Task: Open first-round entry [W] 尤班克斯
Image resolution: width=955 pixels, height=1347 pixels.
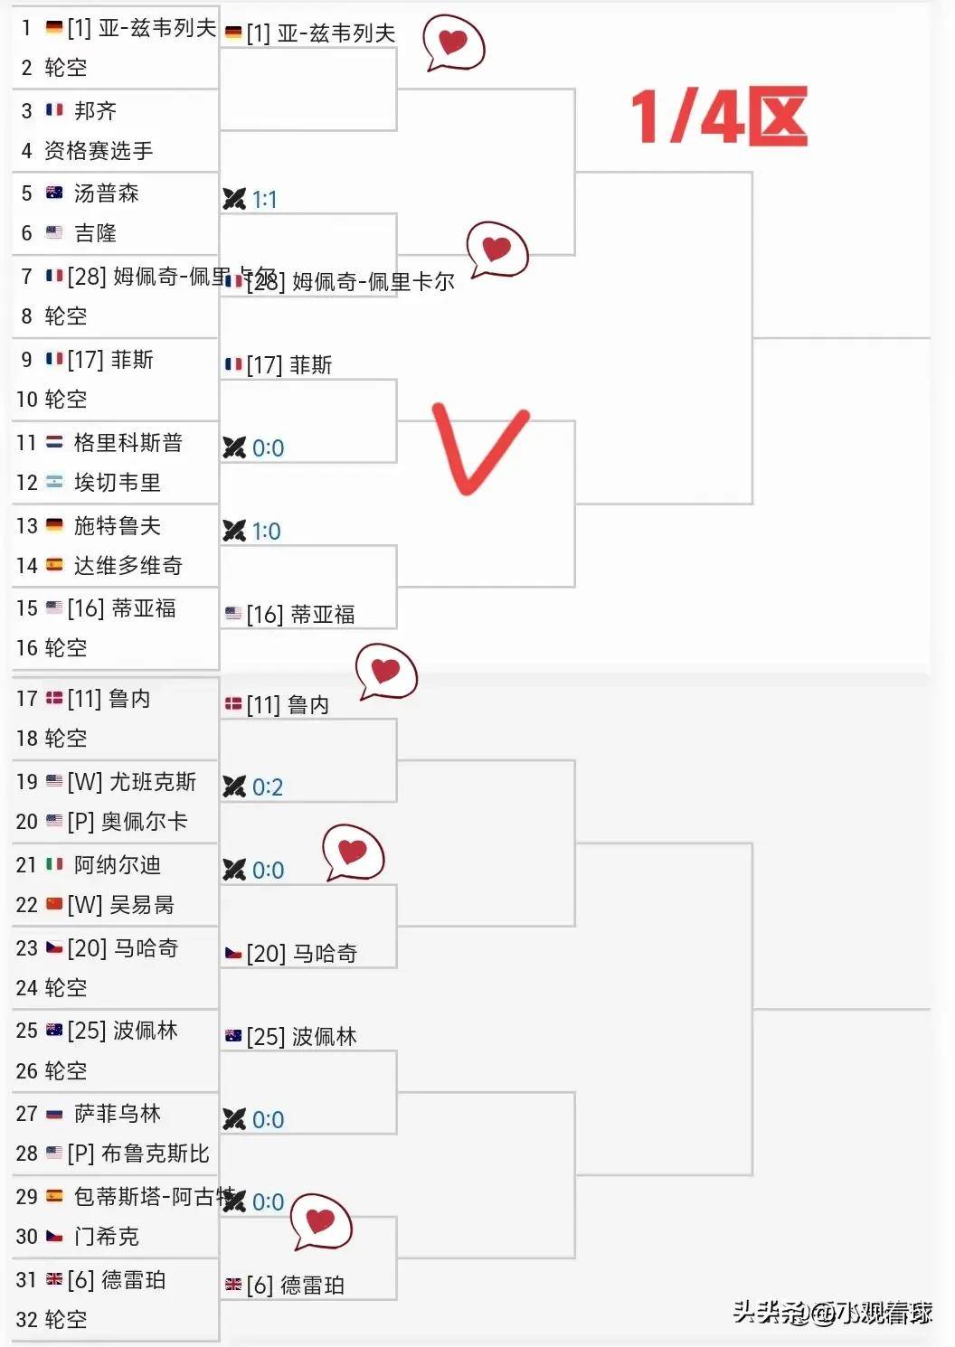Action: (x=131, y=781)
